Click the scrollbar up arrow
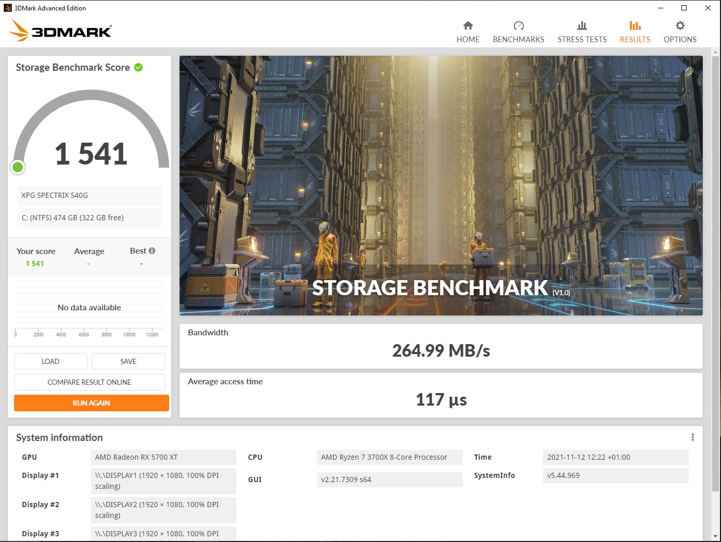The image size is (721, 542). (716, 52)
